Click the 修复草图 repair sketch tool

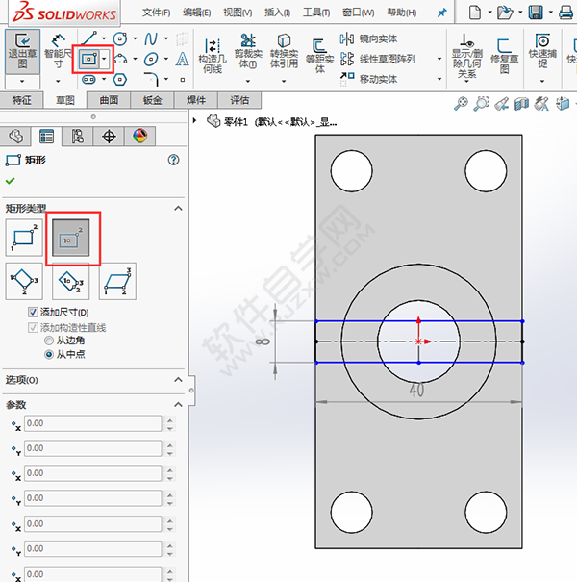point(504,56)
